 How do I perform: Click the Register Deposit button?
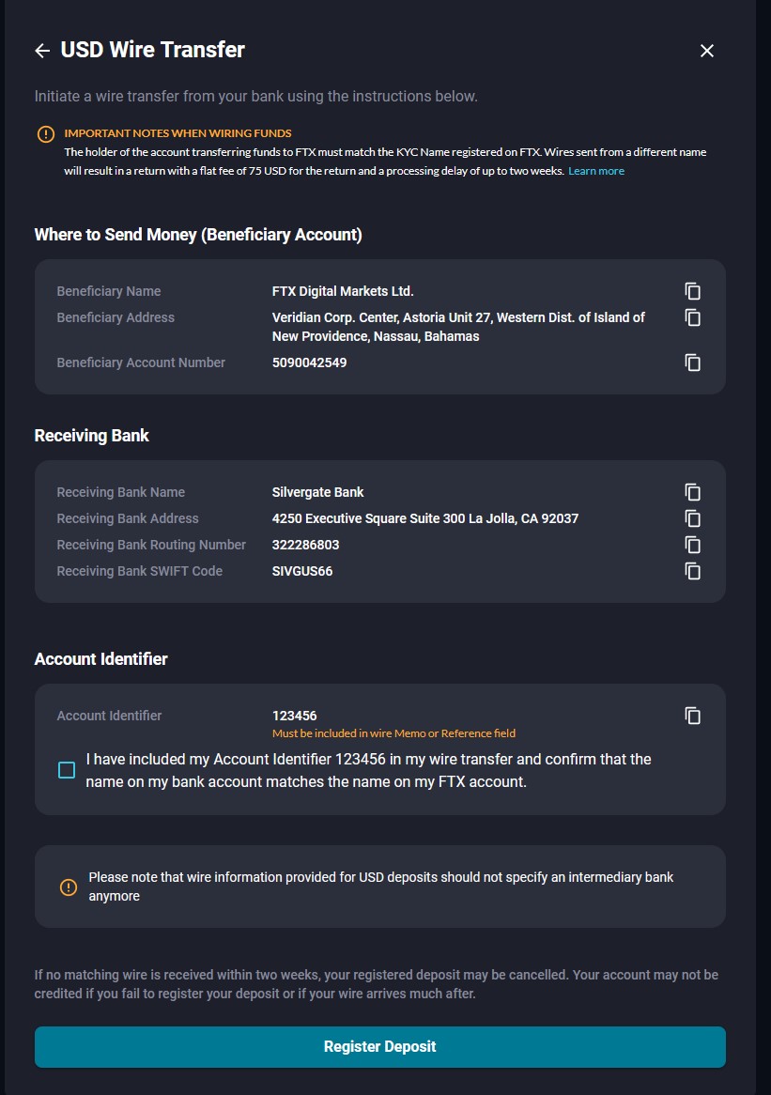pyautogui.click(x=380, y=1047)
